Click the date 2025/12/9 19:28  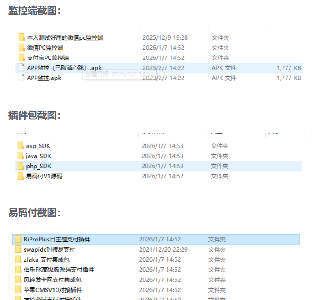point(165,37)
